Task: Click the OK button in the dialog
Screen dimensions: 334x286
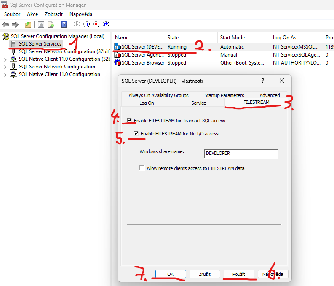Action: (170, 274)
